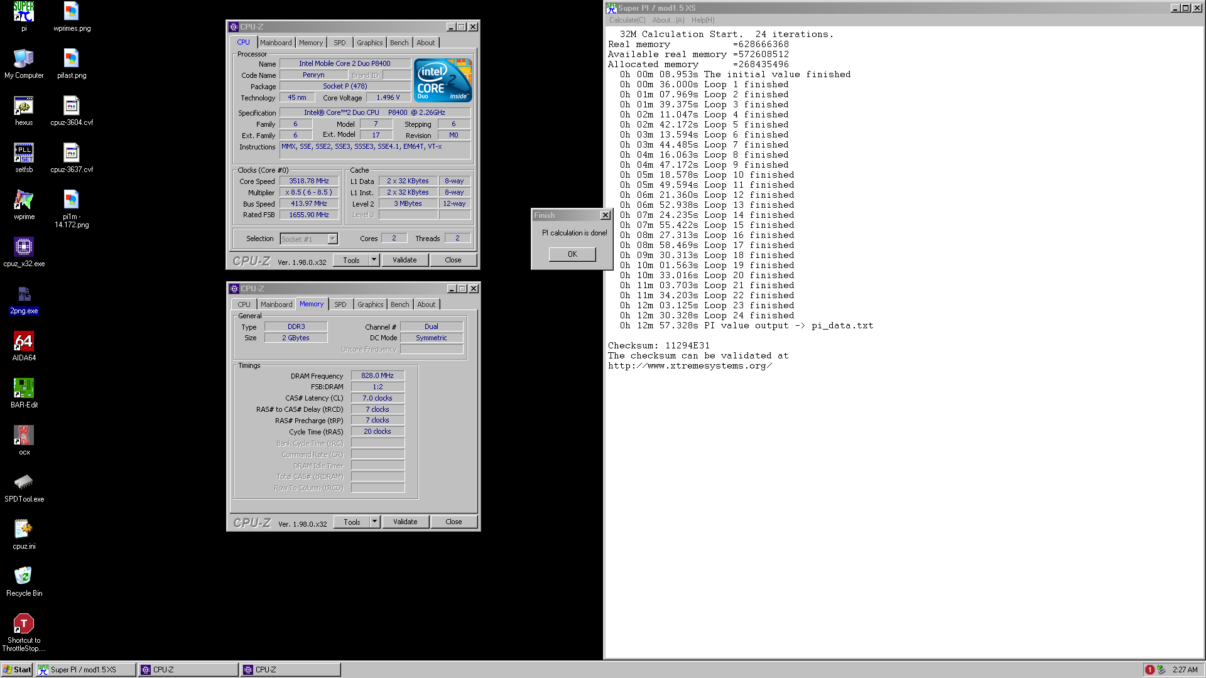Open About tab in upper CPU-Z window

(x=426, y=43)
